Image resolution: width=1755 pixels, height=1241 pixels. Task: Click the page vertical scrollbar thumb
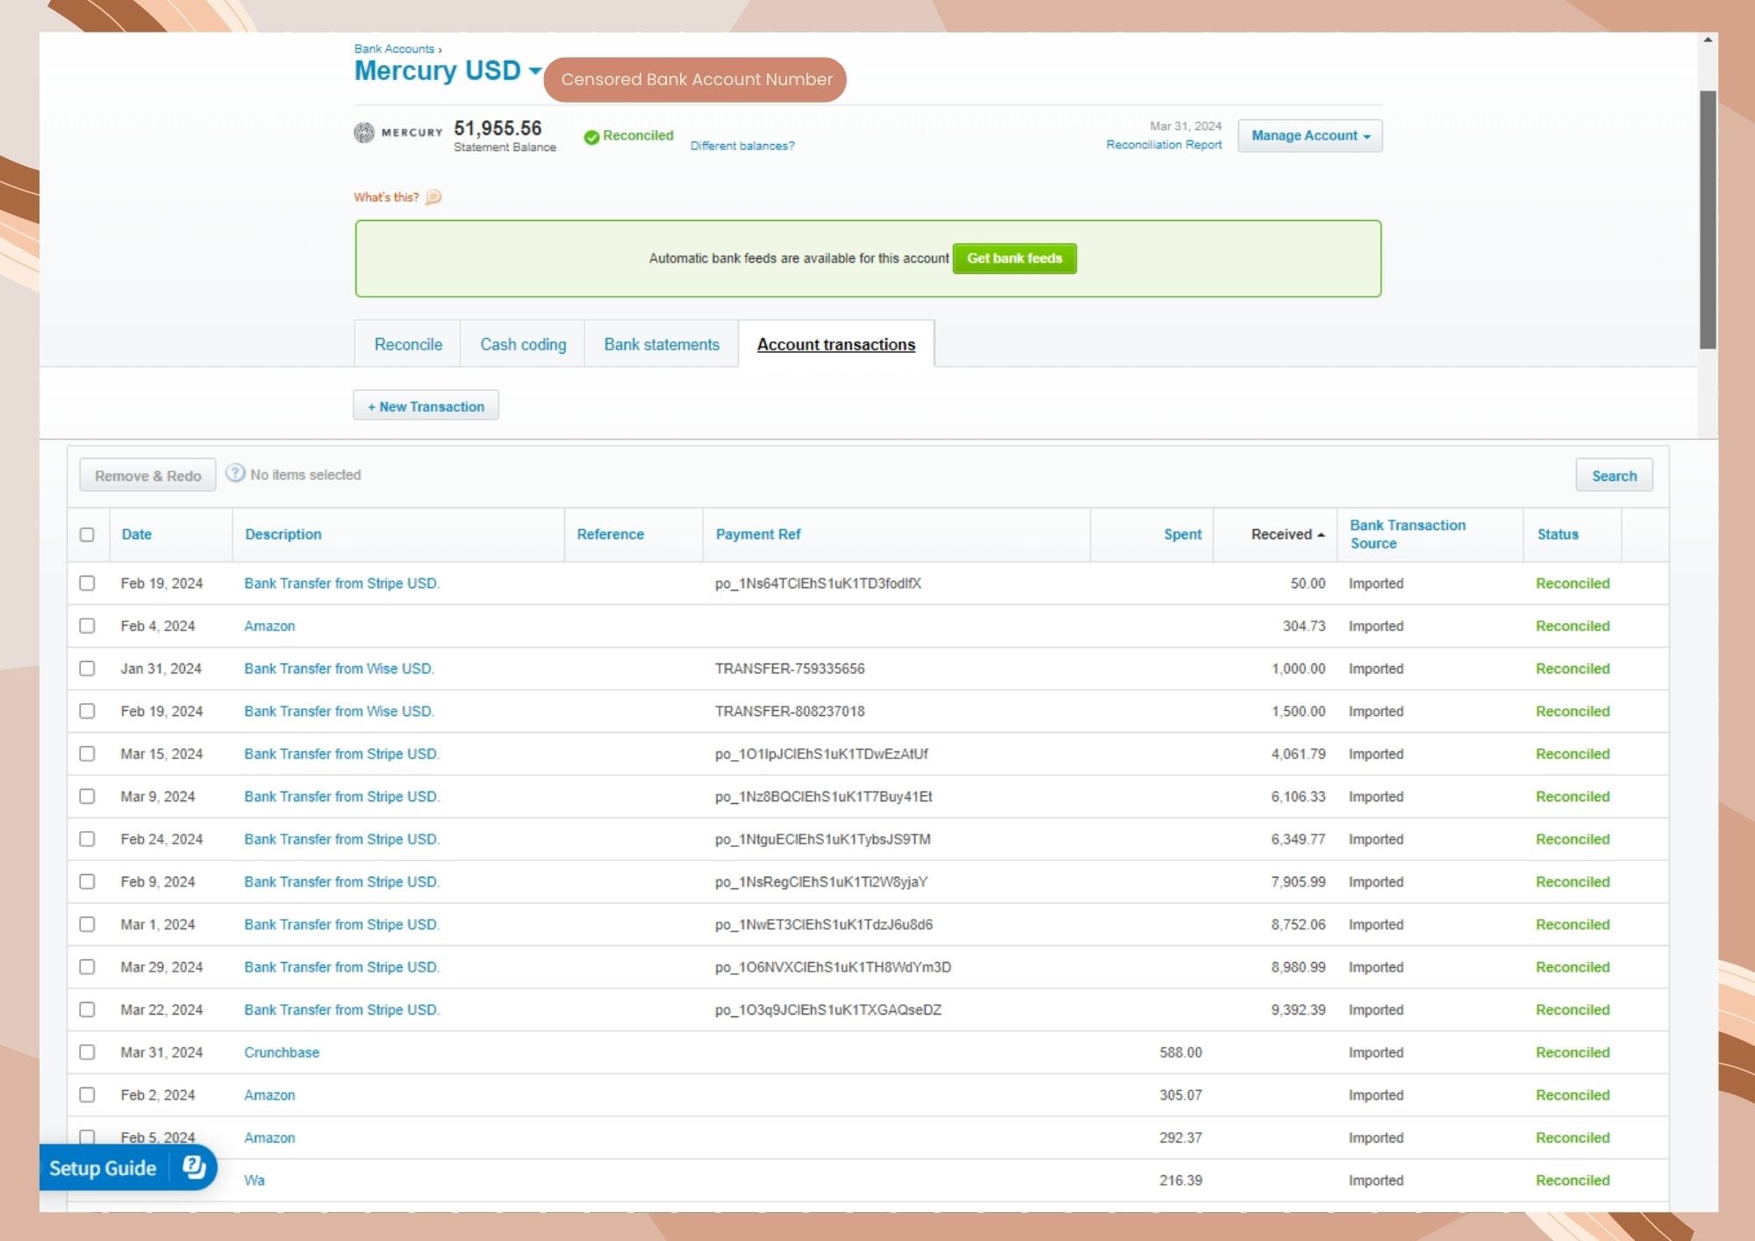1708,219
